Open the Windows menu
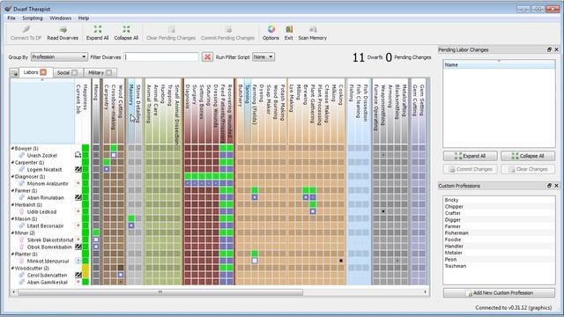This screenshot has width=564, height=317. pyautogui.click(x=61, y=18)
